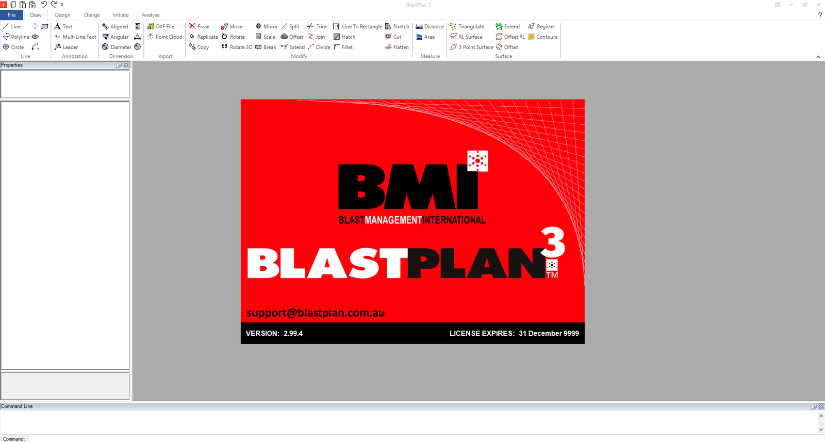
Task: Activate the Copy tool
Action: (199, 47)
